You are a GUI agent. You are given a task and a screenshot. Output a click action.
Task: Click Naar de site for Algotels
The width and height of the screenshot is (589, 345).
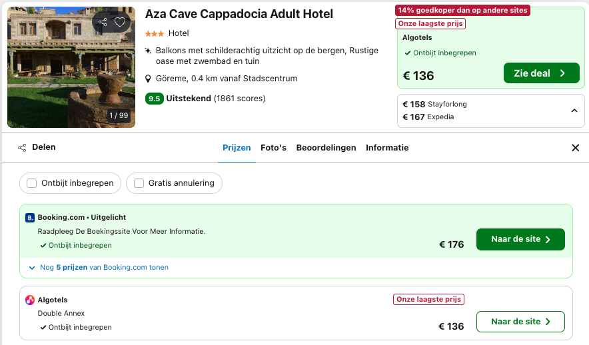coord(520,322)
